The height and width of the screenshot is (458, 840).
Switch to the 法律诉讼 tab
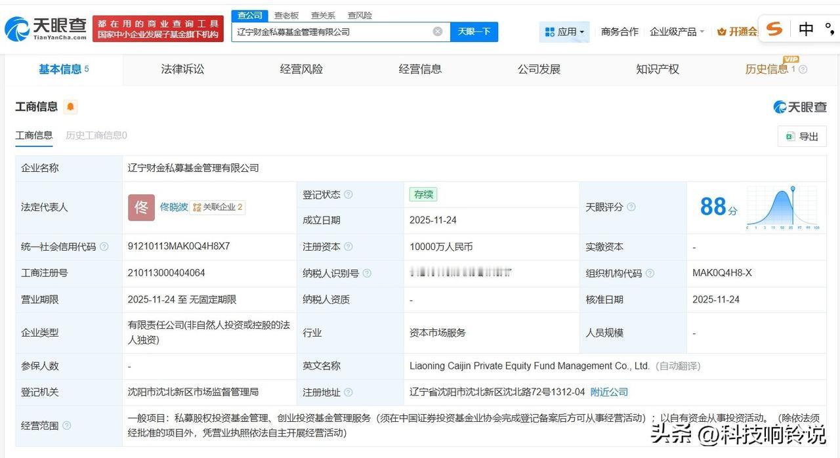[x=182, y=68]
